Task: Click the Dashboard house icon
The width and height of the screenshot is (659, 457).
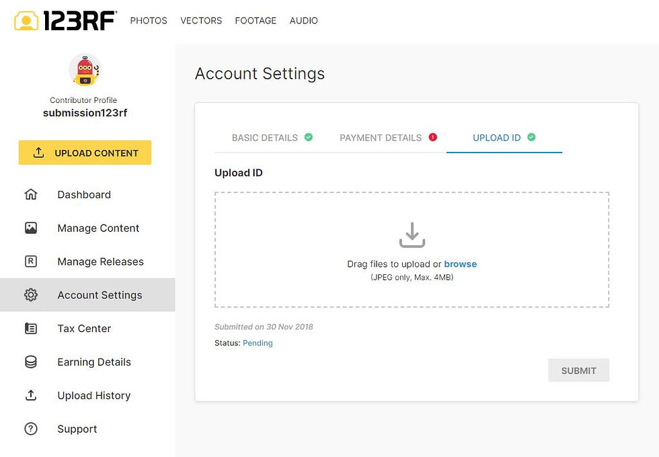Action: click(31, 194)
